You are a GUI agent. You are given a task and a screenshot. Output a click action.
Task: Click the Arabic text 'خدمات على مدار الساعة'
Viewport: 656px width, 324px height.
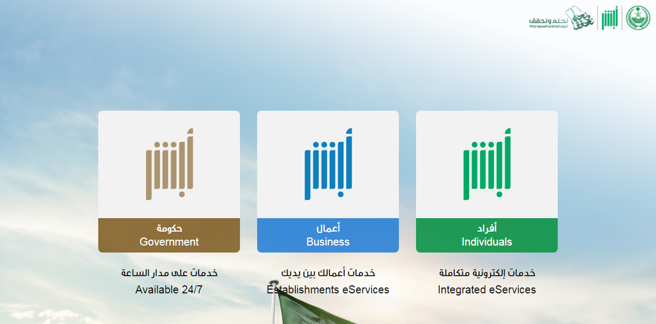point(169,273)
